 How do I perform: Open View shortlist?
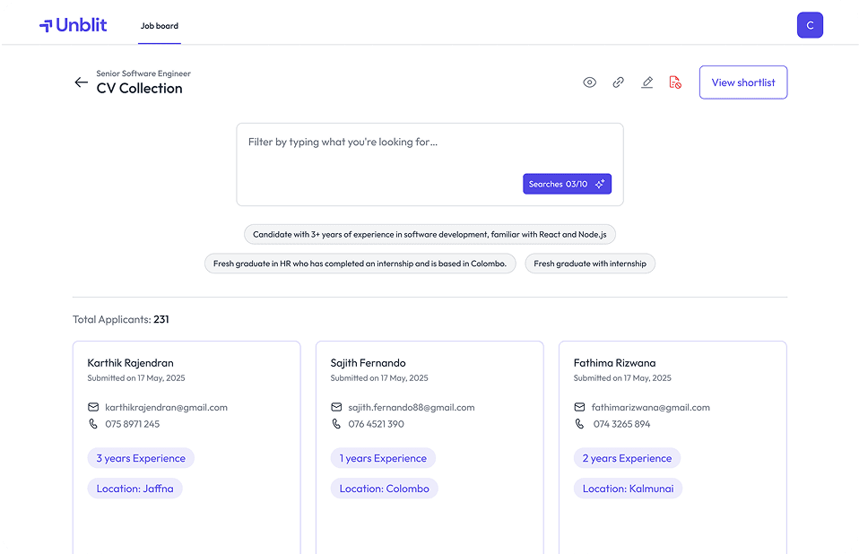(743, 82)
